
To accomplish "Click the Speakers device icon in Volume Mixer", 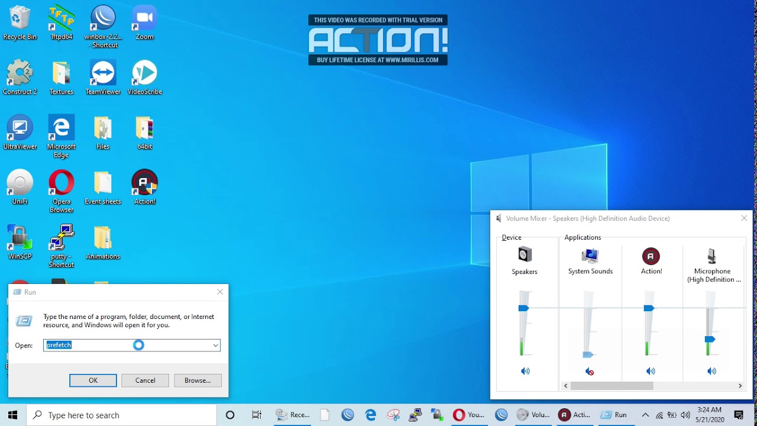I will tap(525, 255).
